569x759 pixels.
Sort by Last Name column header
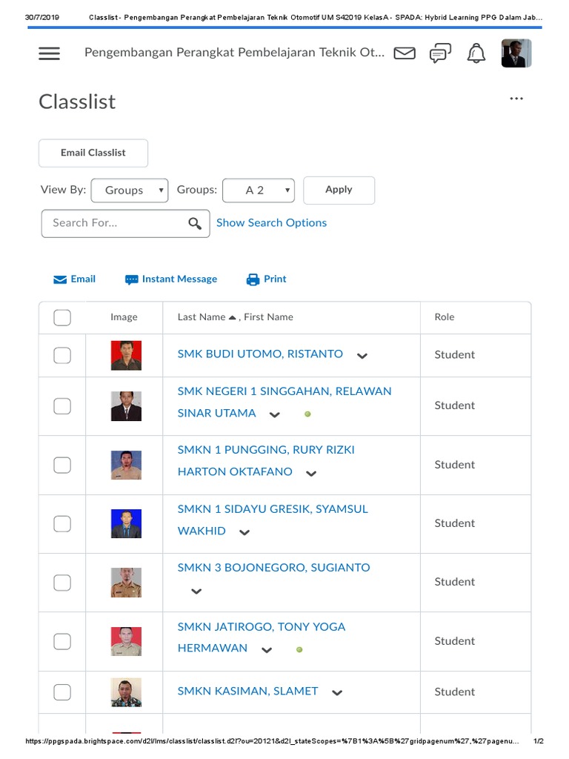(202, 317)
